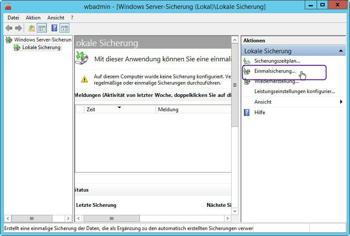Screen dimensions: 350x236
Task: Start Einmalsicherung from the actions pane
Action: 275,71
